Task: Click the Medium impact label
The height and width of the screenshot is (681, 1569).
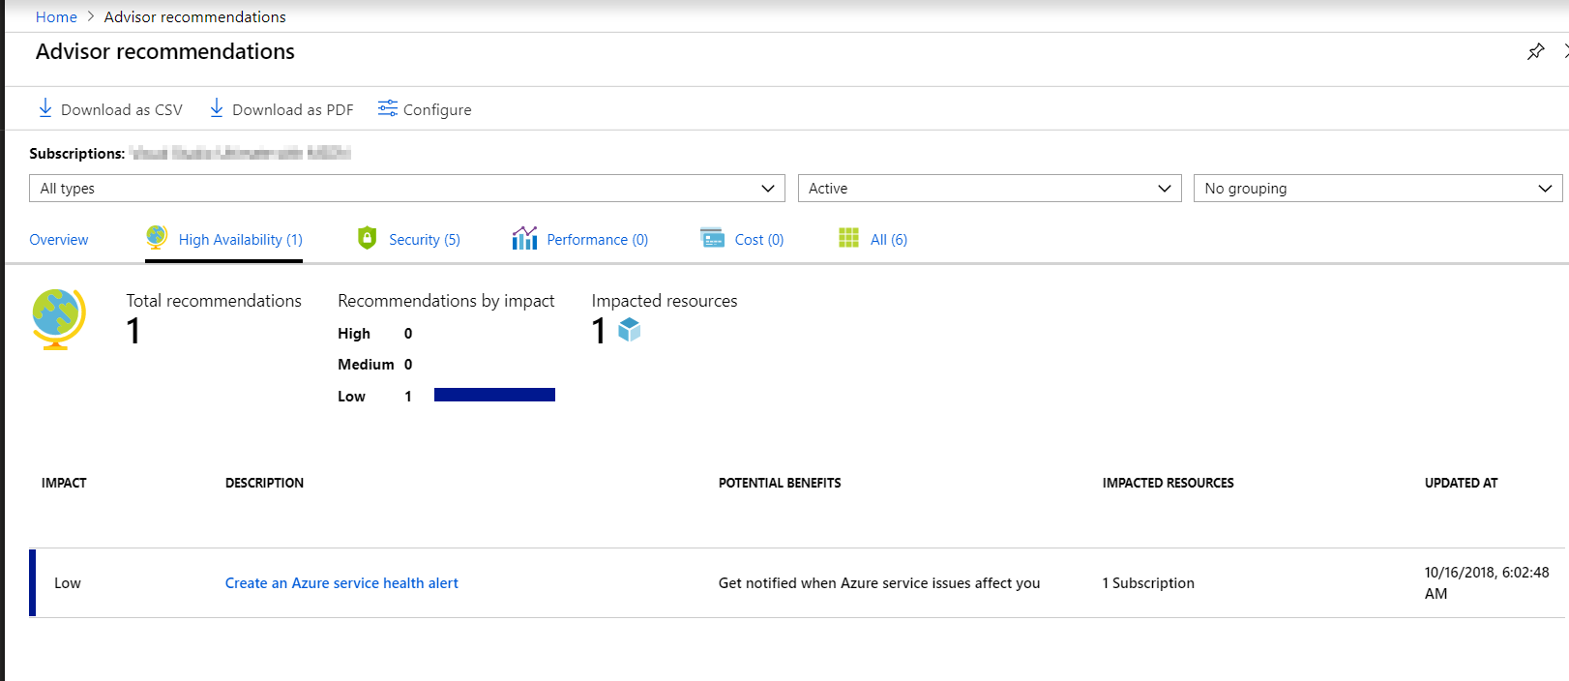Action: (366, 365)
